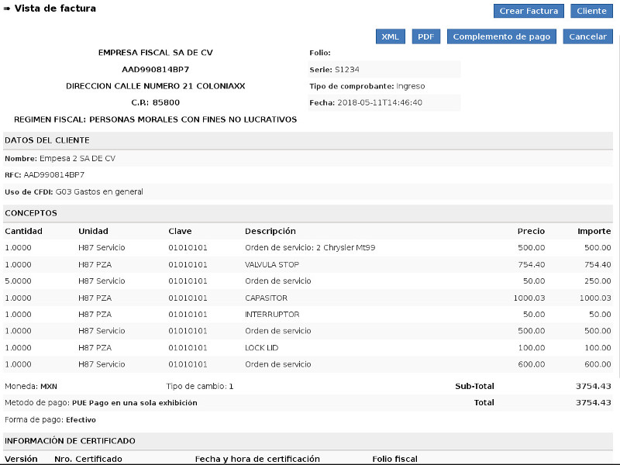Click the Unidad column header
620x465 pixels.
93,231
